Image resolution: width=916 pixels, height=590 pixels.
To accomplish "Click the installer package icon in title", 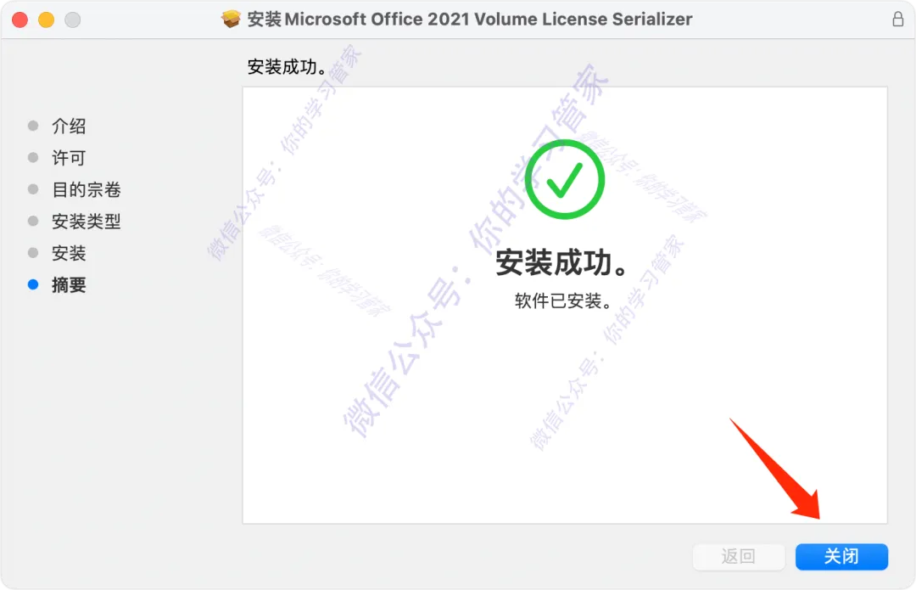I will pos(231,20).
